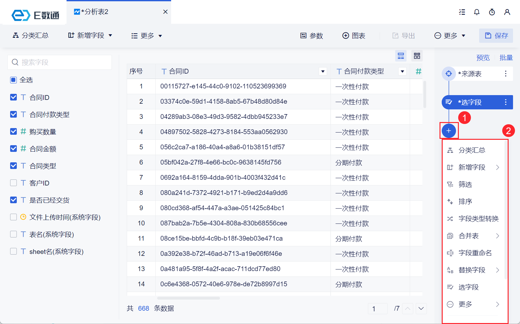The width and height of the screenshot is (520, 324).
Task: Uncheck the 购买数量 field checkbox
Action: [13, 131]
